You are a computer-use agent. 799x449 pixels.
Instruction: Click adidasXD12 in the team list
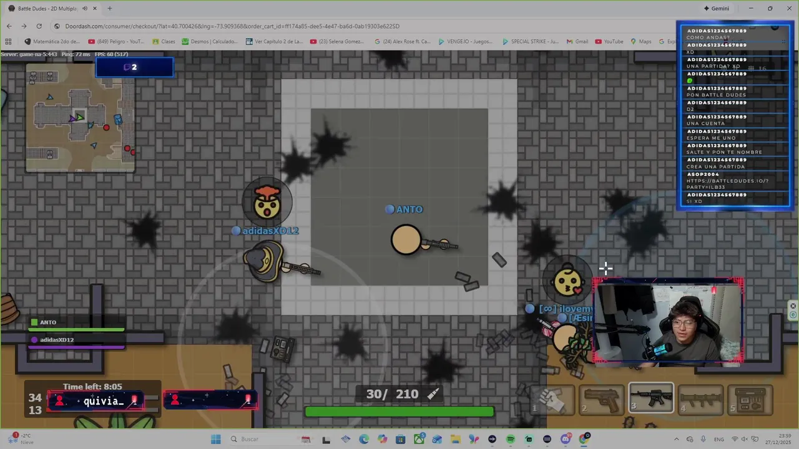57,340
